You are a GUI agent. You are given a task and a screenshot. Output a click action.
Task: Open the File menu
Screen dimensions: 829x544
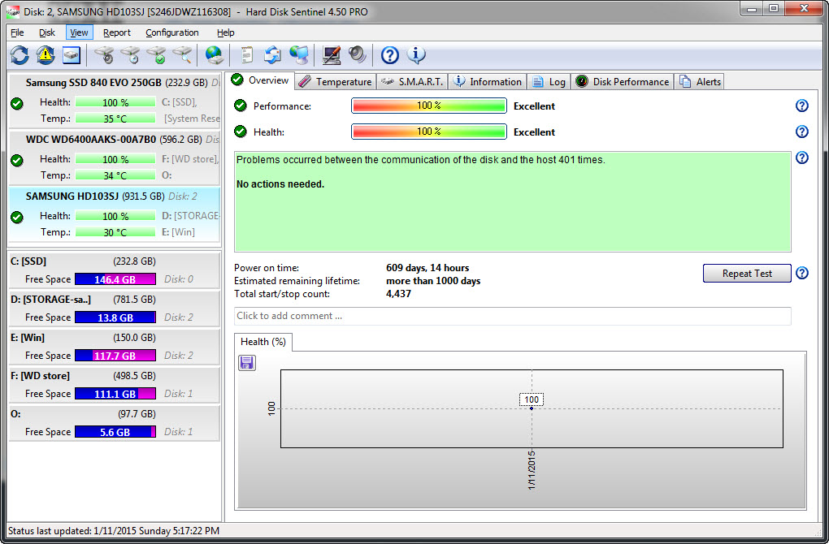click(17, 32)
